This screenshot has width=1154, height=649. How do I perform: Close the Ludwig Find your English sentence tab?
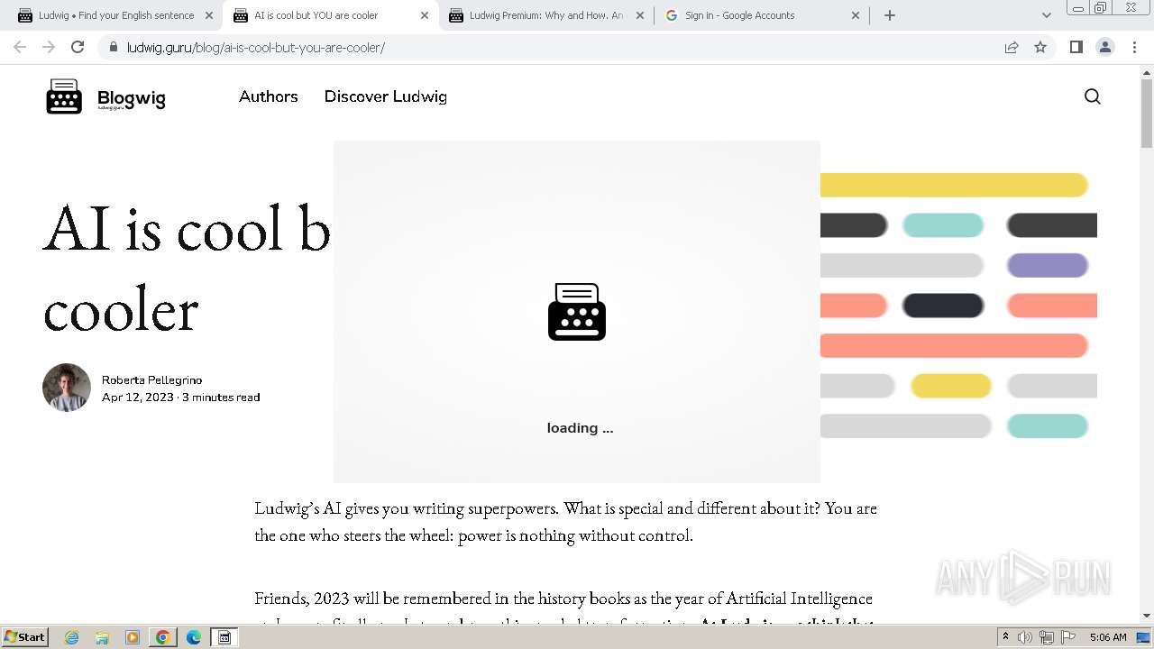pos(209,15)
